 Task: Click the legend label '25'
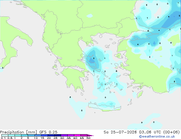tap(55, 138)
